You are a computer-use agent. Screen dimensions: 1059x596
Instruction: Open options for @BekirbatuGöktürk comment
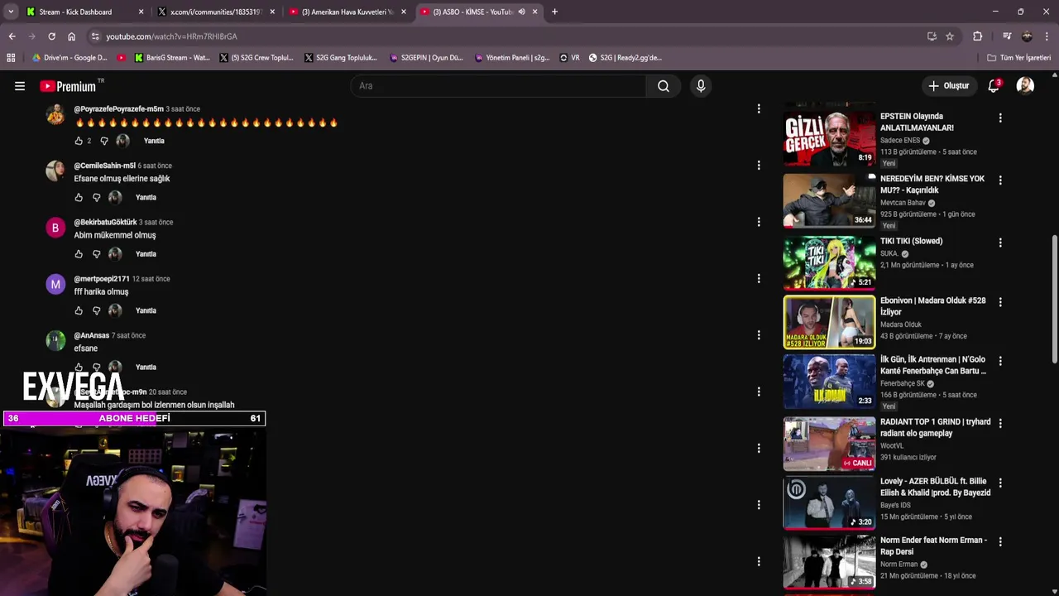pos(759,222)
